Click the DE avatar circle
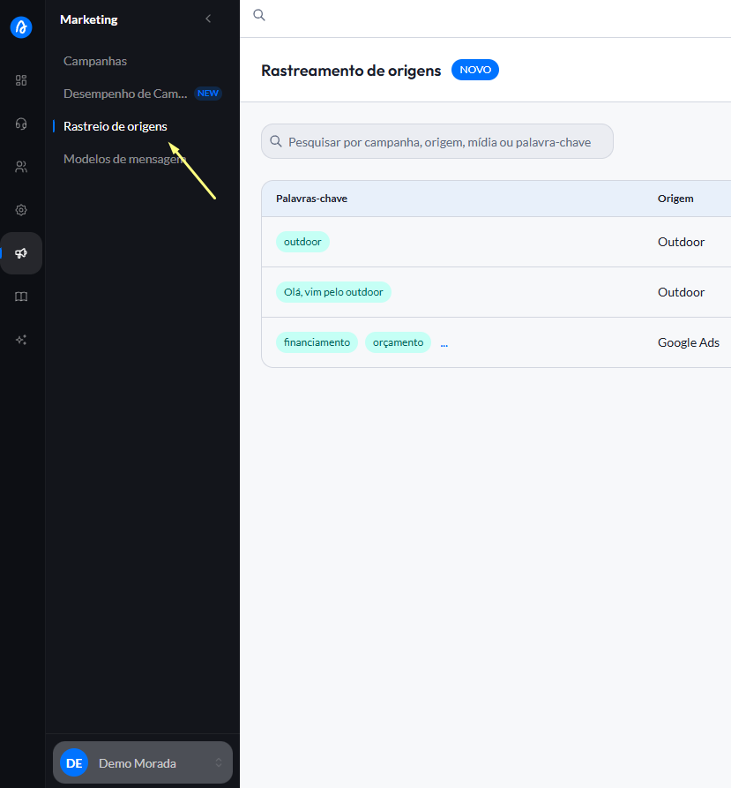This screenshot has width=731, height=788. 74,762
